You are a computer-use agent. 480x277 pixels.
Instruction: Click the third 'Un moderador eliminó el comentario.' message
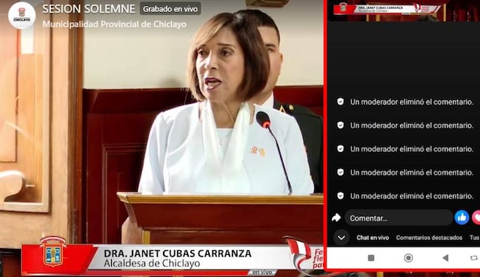(x=412, y=149)
